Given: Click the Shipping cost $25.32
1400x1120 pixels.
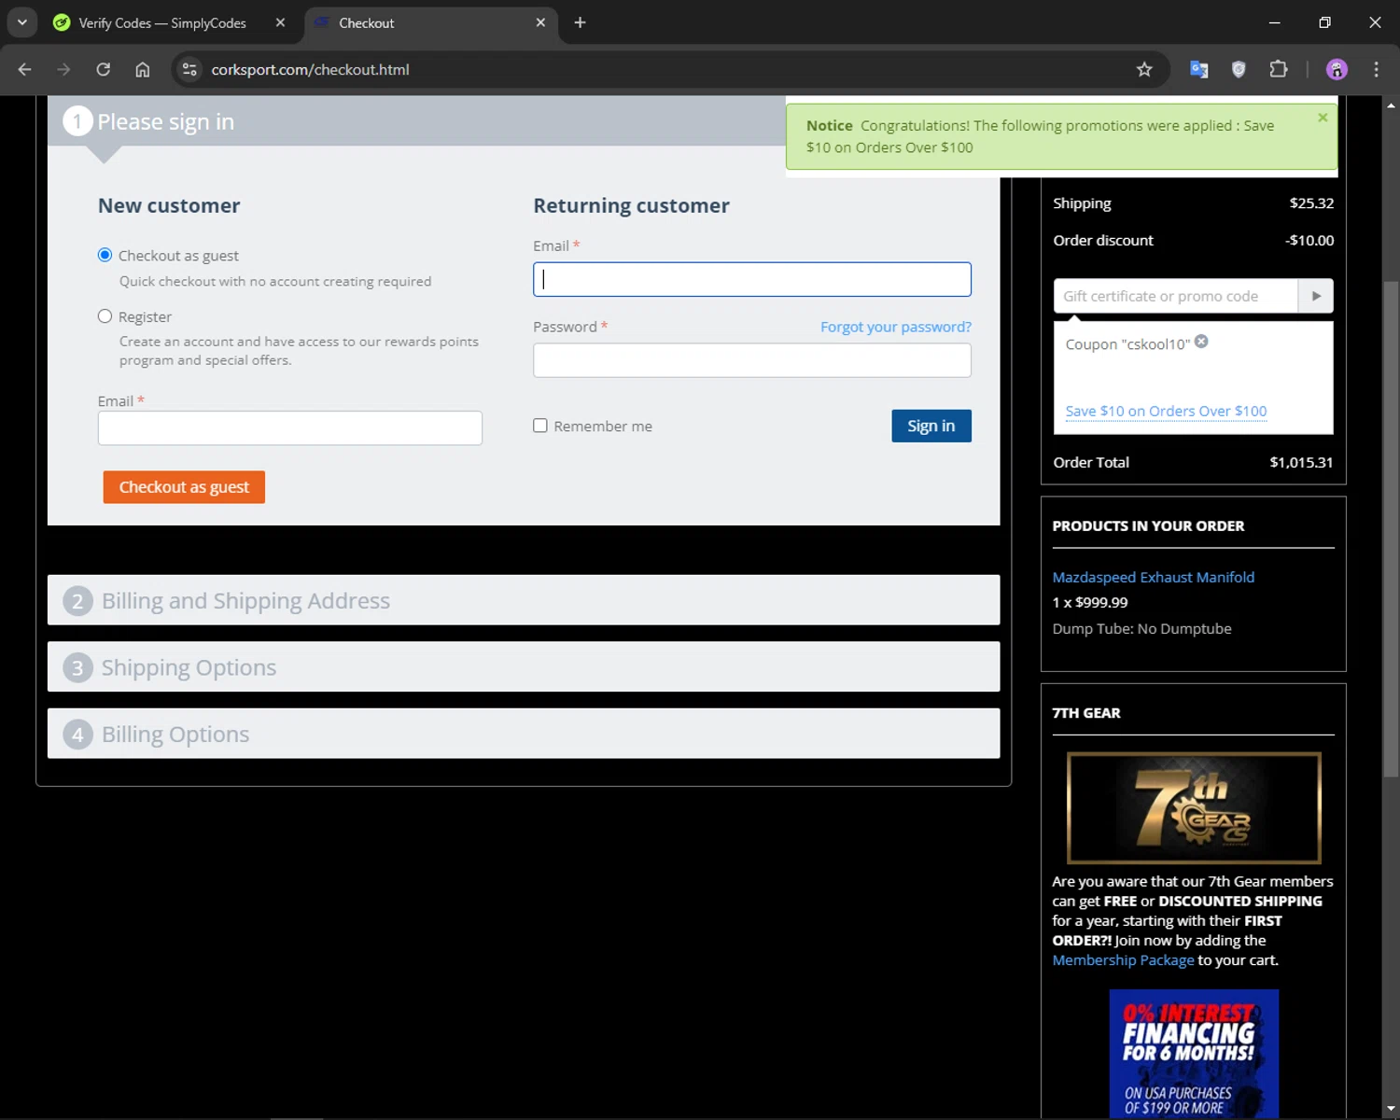Looking at the screenshot, I should tap(1311, 203).
